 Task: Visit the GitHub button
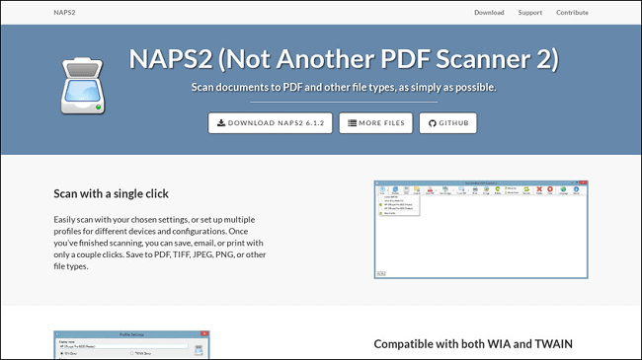pyautogui.click(x=448, y=123)
